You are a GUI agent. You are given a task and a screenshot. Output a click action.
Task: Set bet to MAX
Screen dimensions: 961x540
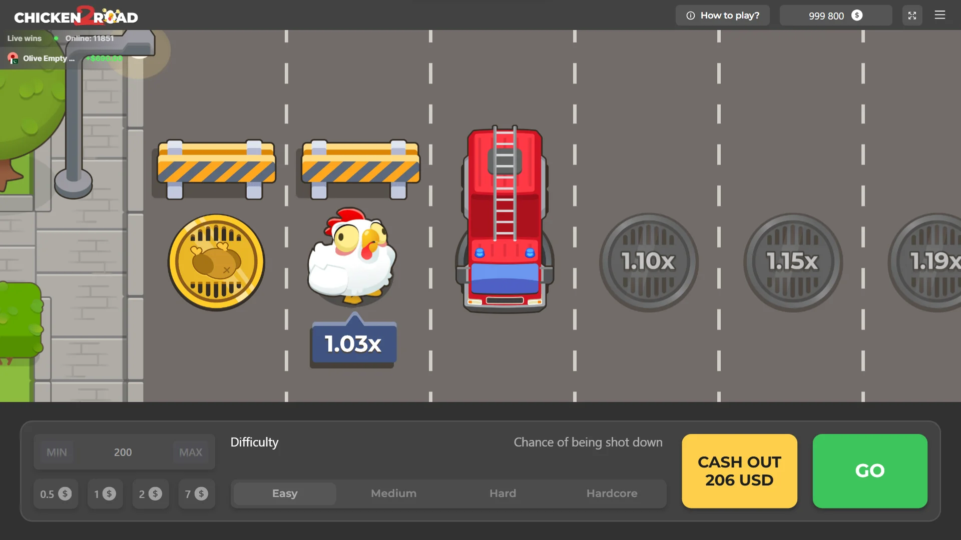[191, 452]
